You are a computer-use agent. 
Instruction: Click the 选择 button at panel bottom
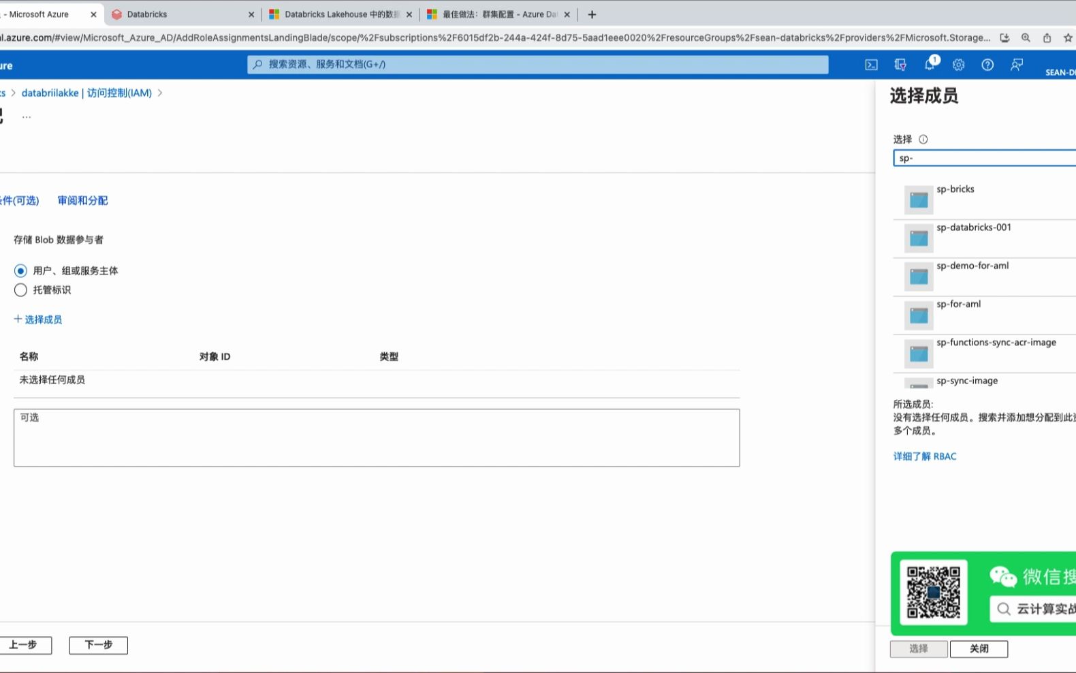tap(919, 649)
